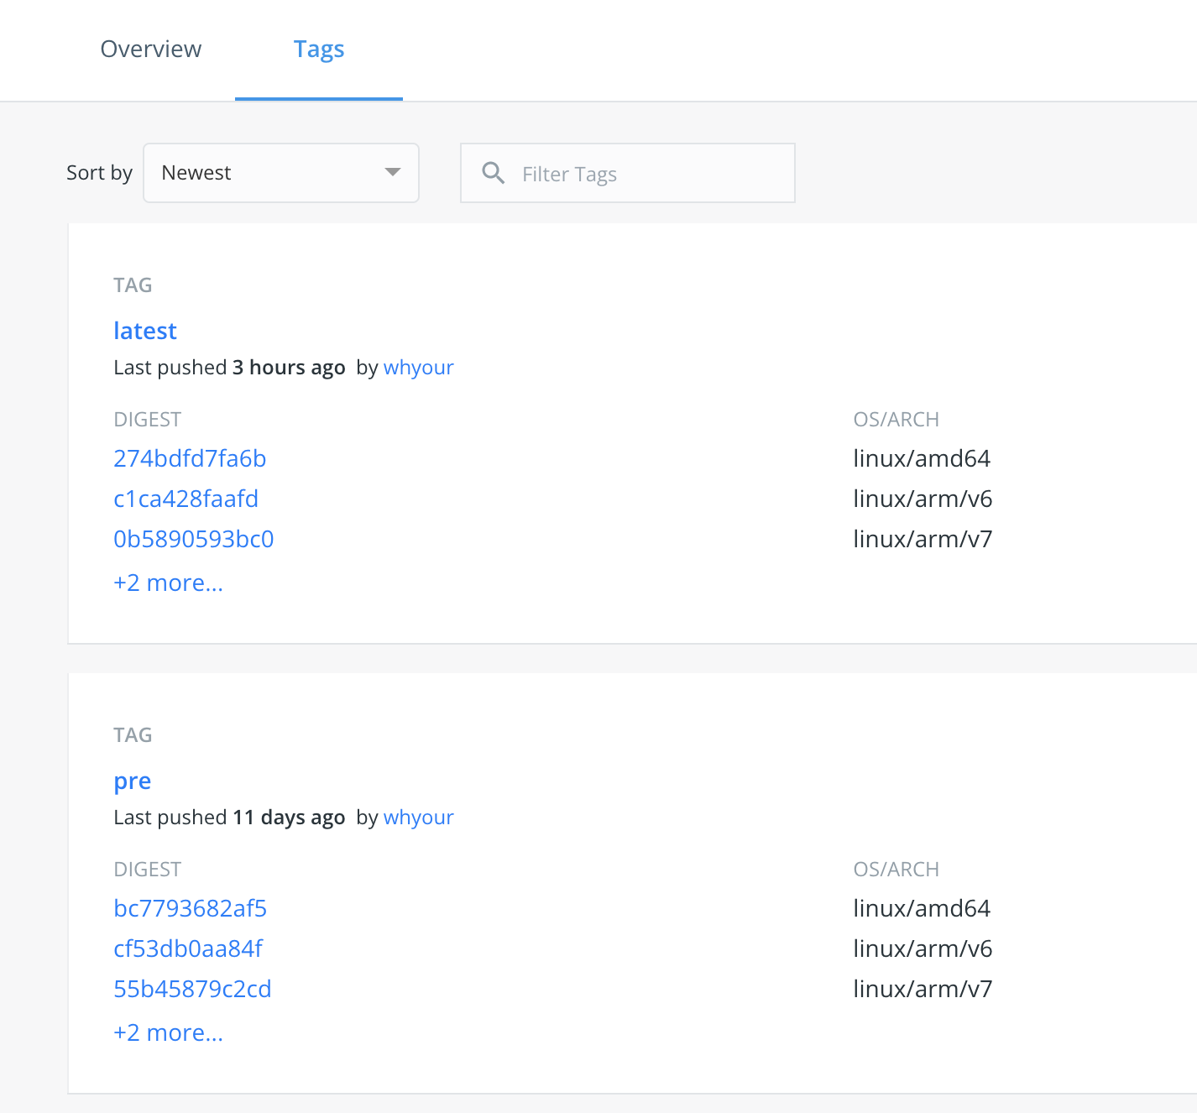This screenshot has width=1197, height=1113.
Task: Click the '11 days ago' timestamp
Action: click(289, 818)
